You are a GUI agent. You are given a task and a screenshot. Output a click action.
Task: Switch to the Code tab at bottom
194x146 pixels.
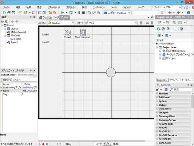99,144
